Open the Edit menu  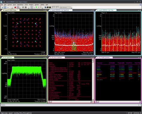(5, 5)
